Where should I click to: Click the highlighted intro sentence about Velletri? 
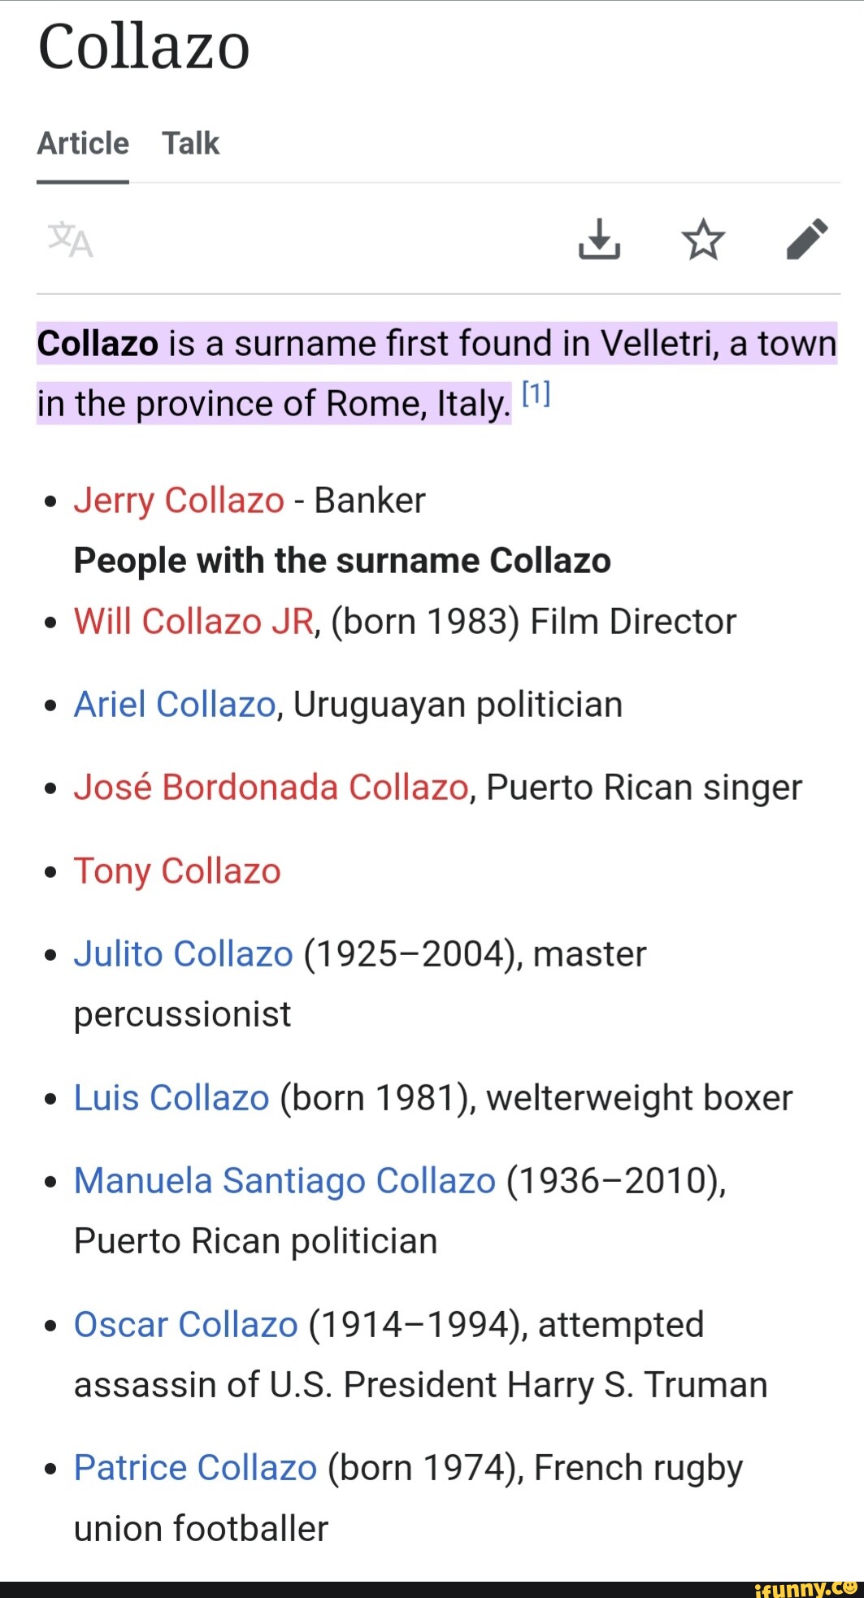pyautogui.click(x=436, y=345)
